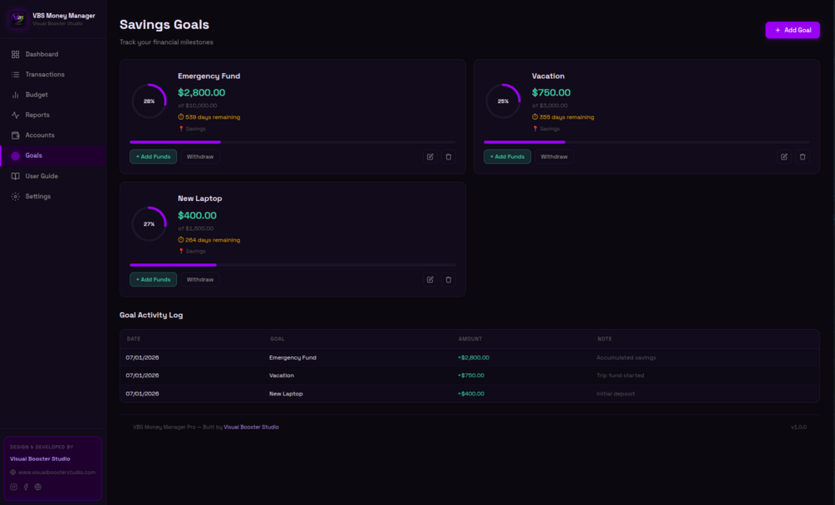The width and height of the screenshot is (835, 505).
Task: Delete the Emergency Fund goal via the trash icon
Action: click(x=449, y=157)
